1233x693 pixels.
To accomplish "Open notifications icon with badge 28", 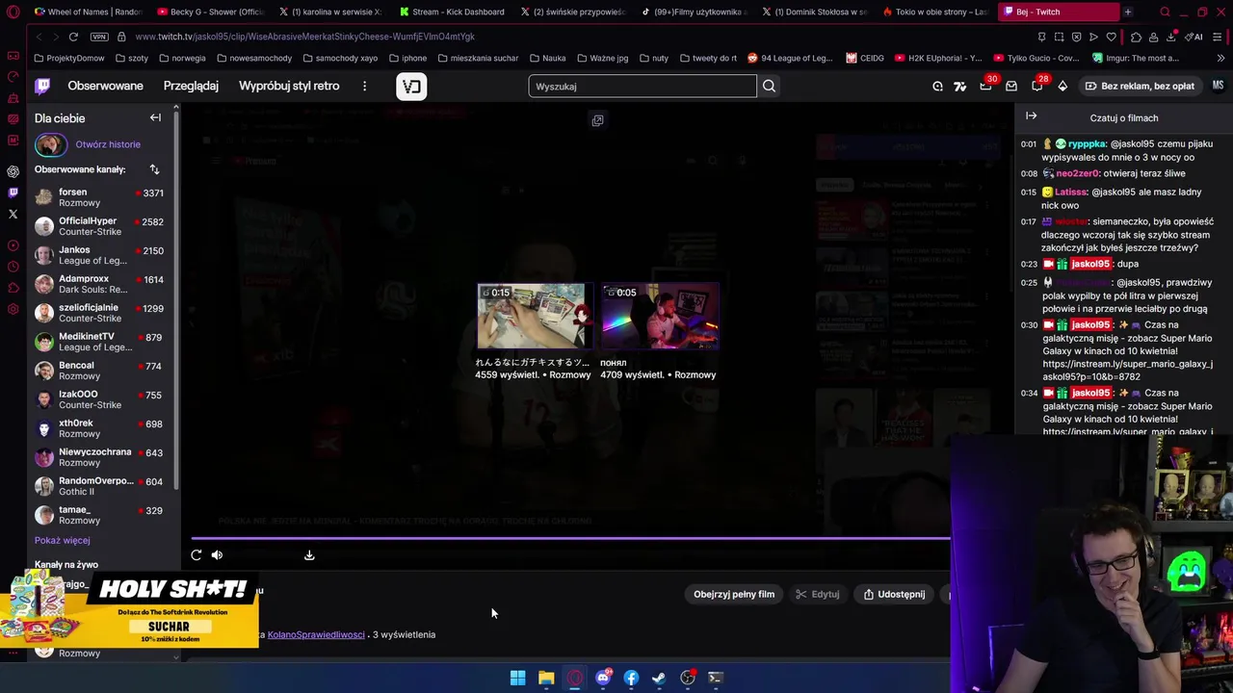I will (1037, 86).
